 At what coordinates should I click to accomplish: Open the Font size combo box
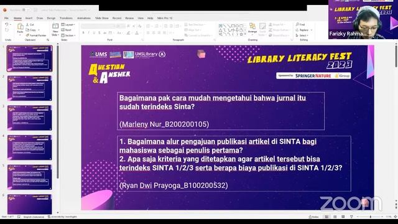[121, 26]
